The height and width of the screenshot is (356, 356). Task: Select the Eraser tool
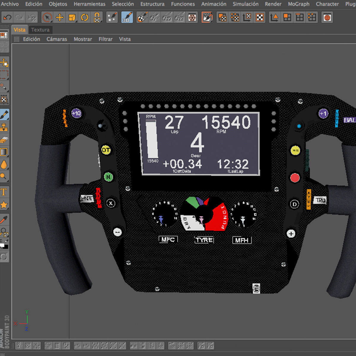[4, 139]
